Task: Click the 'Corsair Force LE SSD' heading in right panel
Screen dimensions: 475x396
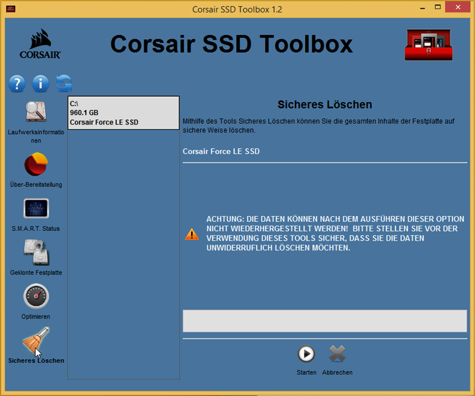Action: click(x=221, y=151)
